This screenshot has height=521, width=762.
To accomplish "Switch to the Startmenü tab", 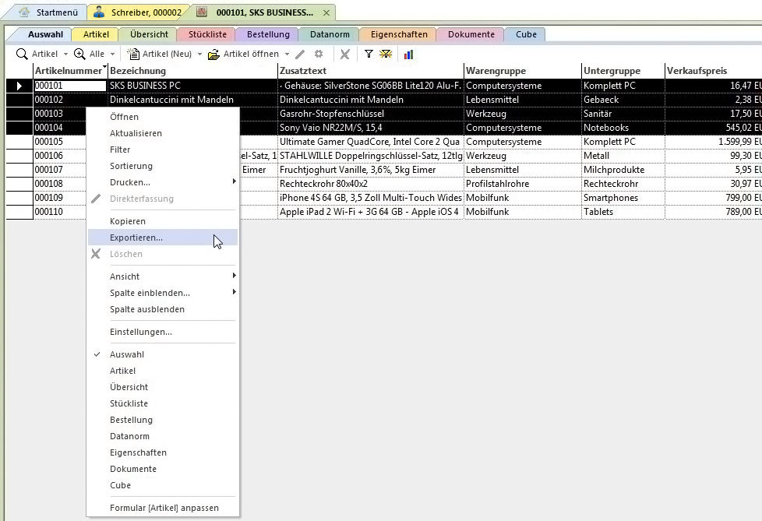I will pos(48,12).
